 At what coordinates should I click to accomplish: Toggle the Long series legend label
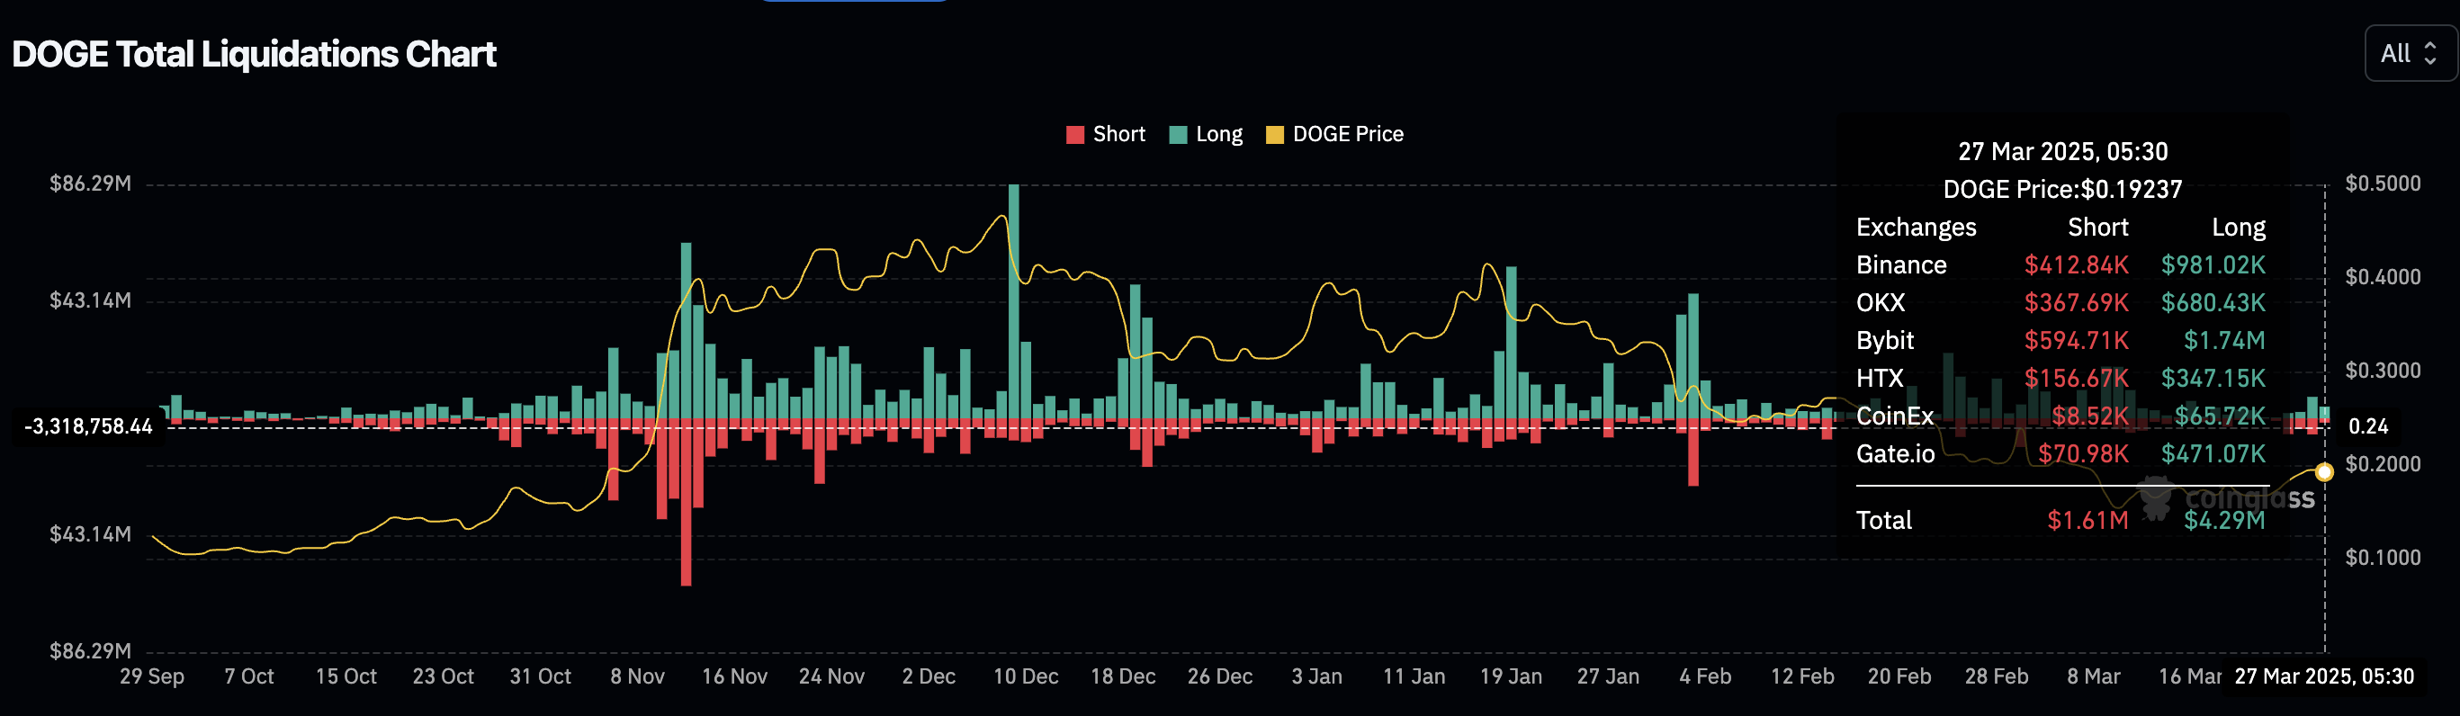pyautogui.click(x=1218, y=135)
